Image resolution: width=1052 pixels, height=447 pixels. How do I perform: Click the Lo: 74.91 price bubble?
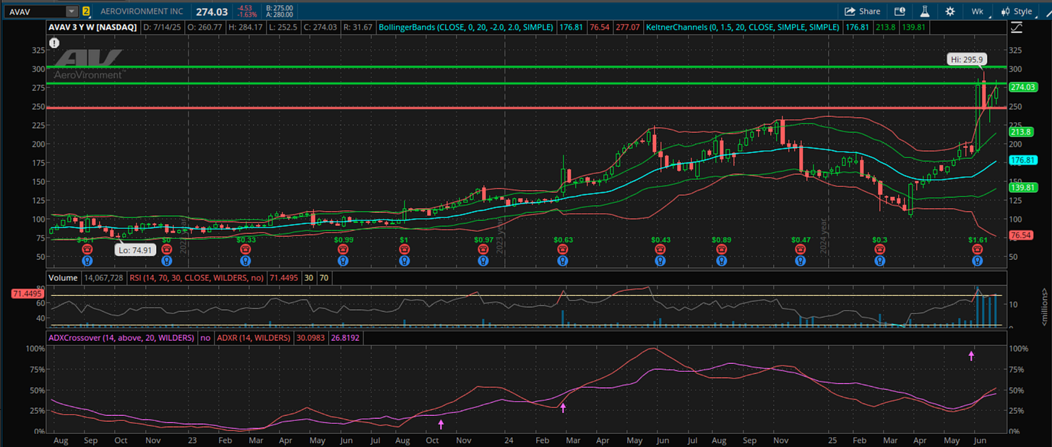(136, 251)
